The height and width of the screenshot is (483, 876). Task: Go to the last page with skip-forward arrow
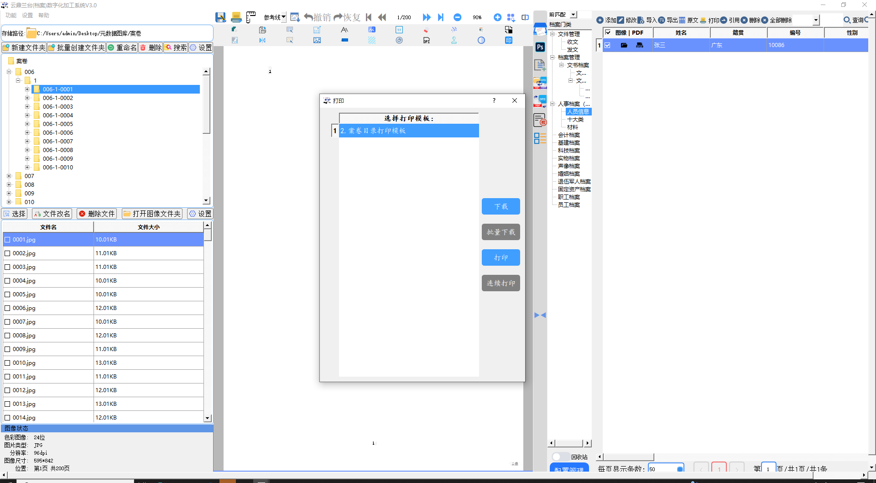coord(441,17)
